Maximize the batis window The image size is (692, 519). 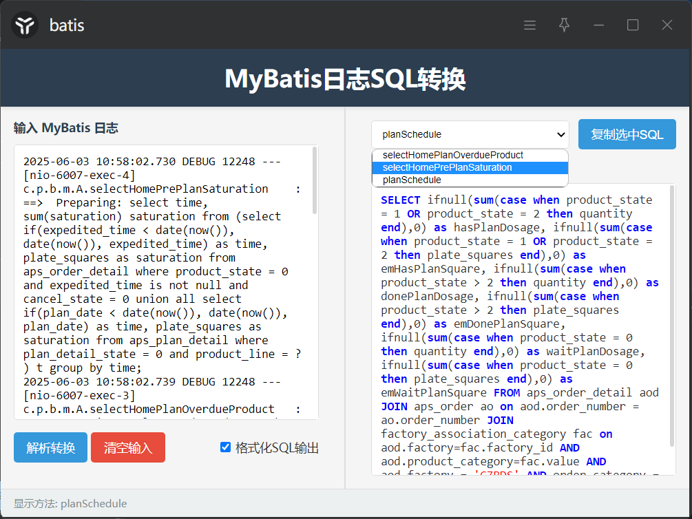coord(633,25)
